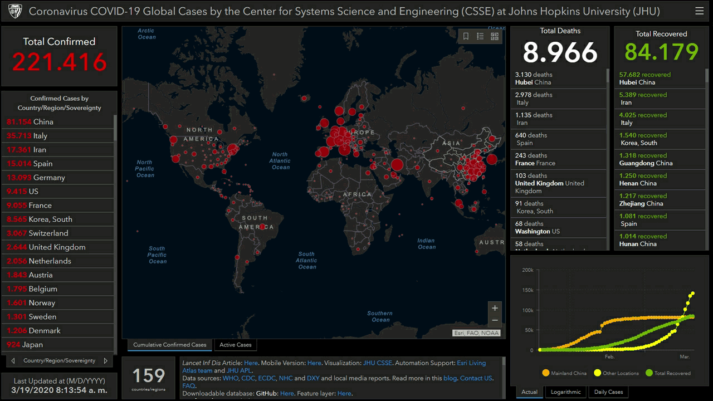The image size is (713, 401).
Task: Open the basemap gallery icon
Action: point(494,36)
